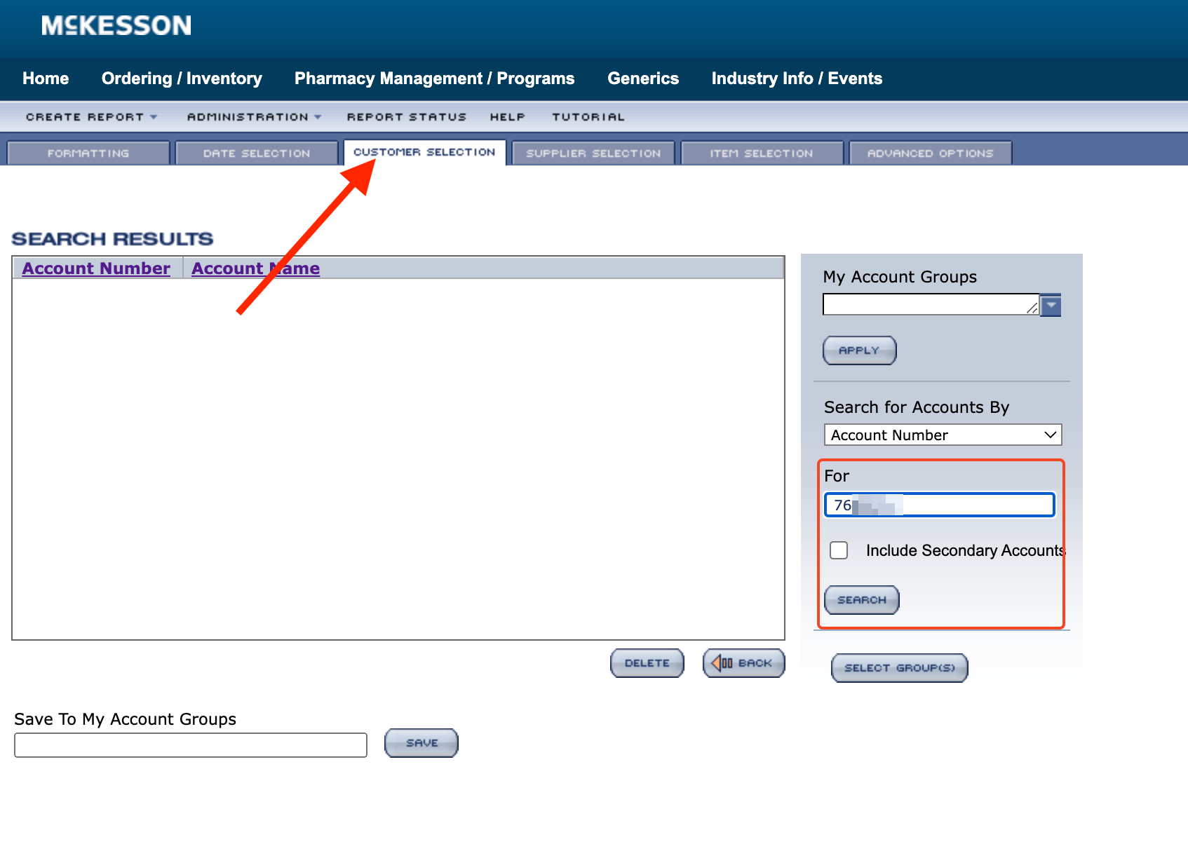Click the Apply button
The image size is (1188, 865).
[x=858, y=350]
